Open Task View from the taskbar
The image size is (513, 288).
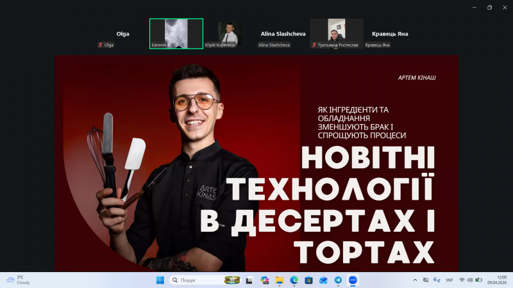(x=249, y=280)
